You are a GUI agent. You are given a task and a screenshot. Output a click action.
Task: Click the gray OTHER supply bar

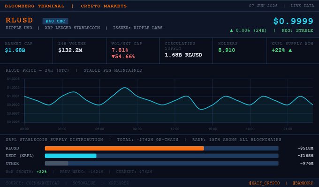tap(57, 164)
